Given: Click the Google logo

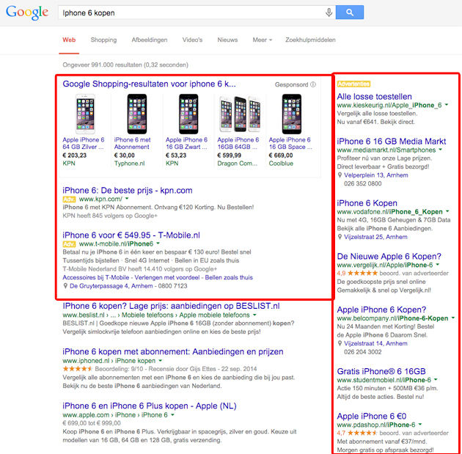Looking at the screenshot, I should click(27, 12).
